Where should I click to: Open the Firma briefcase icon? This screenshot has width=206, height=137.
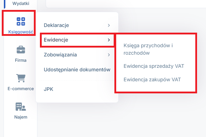21,50
